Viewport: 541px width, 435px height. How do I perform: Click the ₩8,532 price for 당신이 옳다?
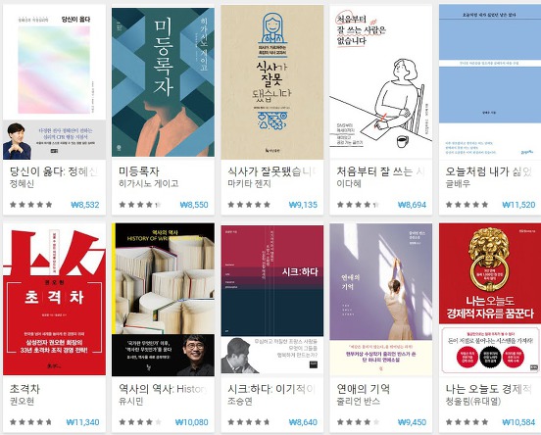pos(85,205)
